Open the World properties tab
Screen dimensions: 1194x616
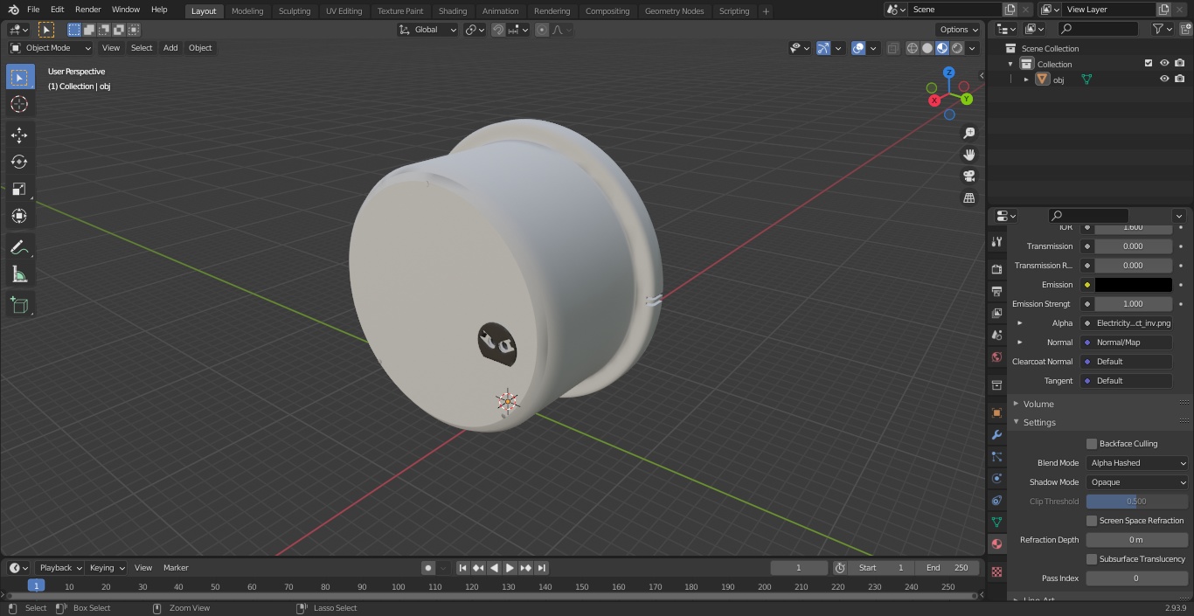pos(996,356)
